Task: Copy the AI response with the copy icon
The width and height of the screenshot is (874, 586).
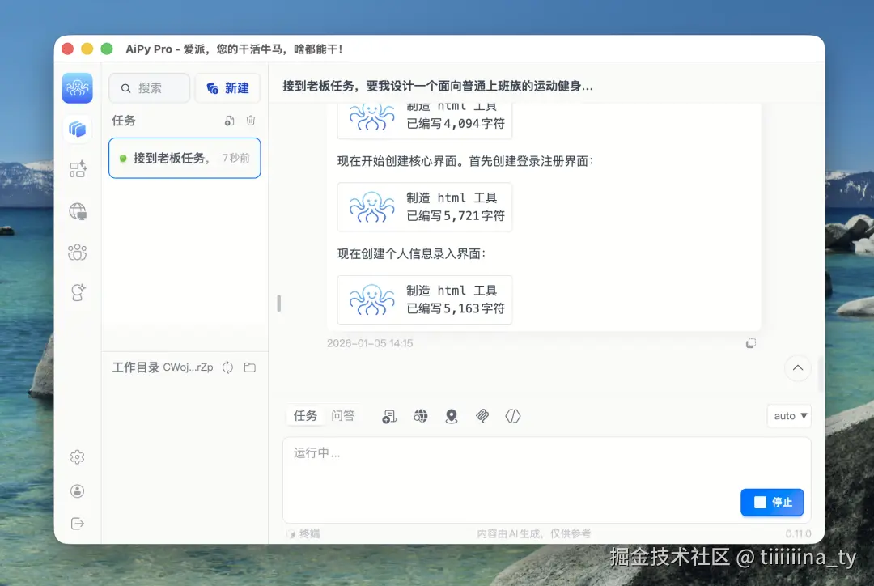Action: (751, 342)
